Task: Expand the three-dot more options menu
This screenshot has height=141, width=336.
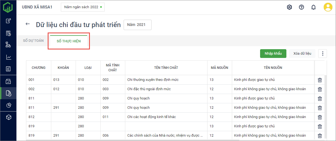Action: (x=323, y=54)
